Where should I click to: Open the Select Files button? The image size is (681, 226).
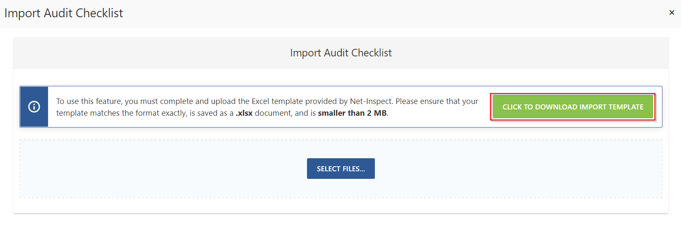(x=341, y=169)
